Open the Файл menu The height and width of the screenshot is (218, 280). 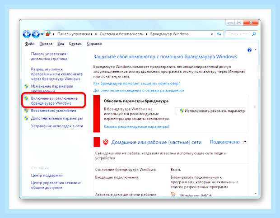tap(29, 43)
